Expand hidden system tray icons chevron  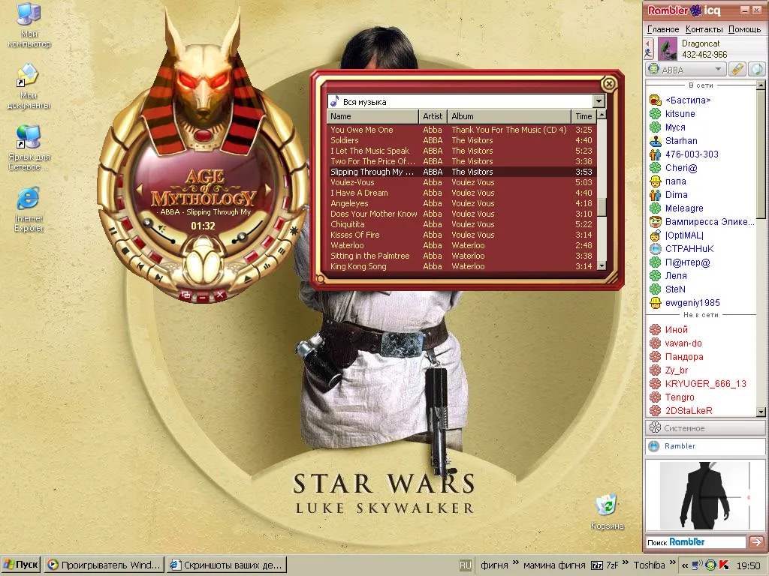tap(685, 565)
